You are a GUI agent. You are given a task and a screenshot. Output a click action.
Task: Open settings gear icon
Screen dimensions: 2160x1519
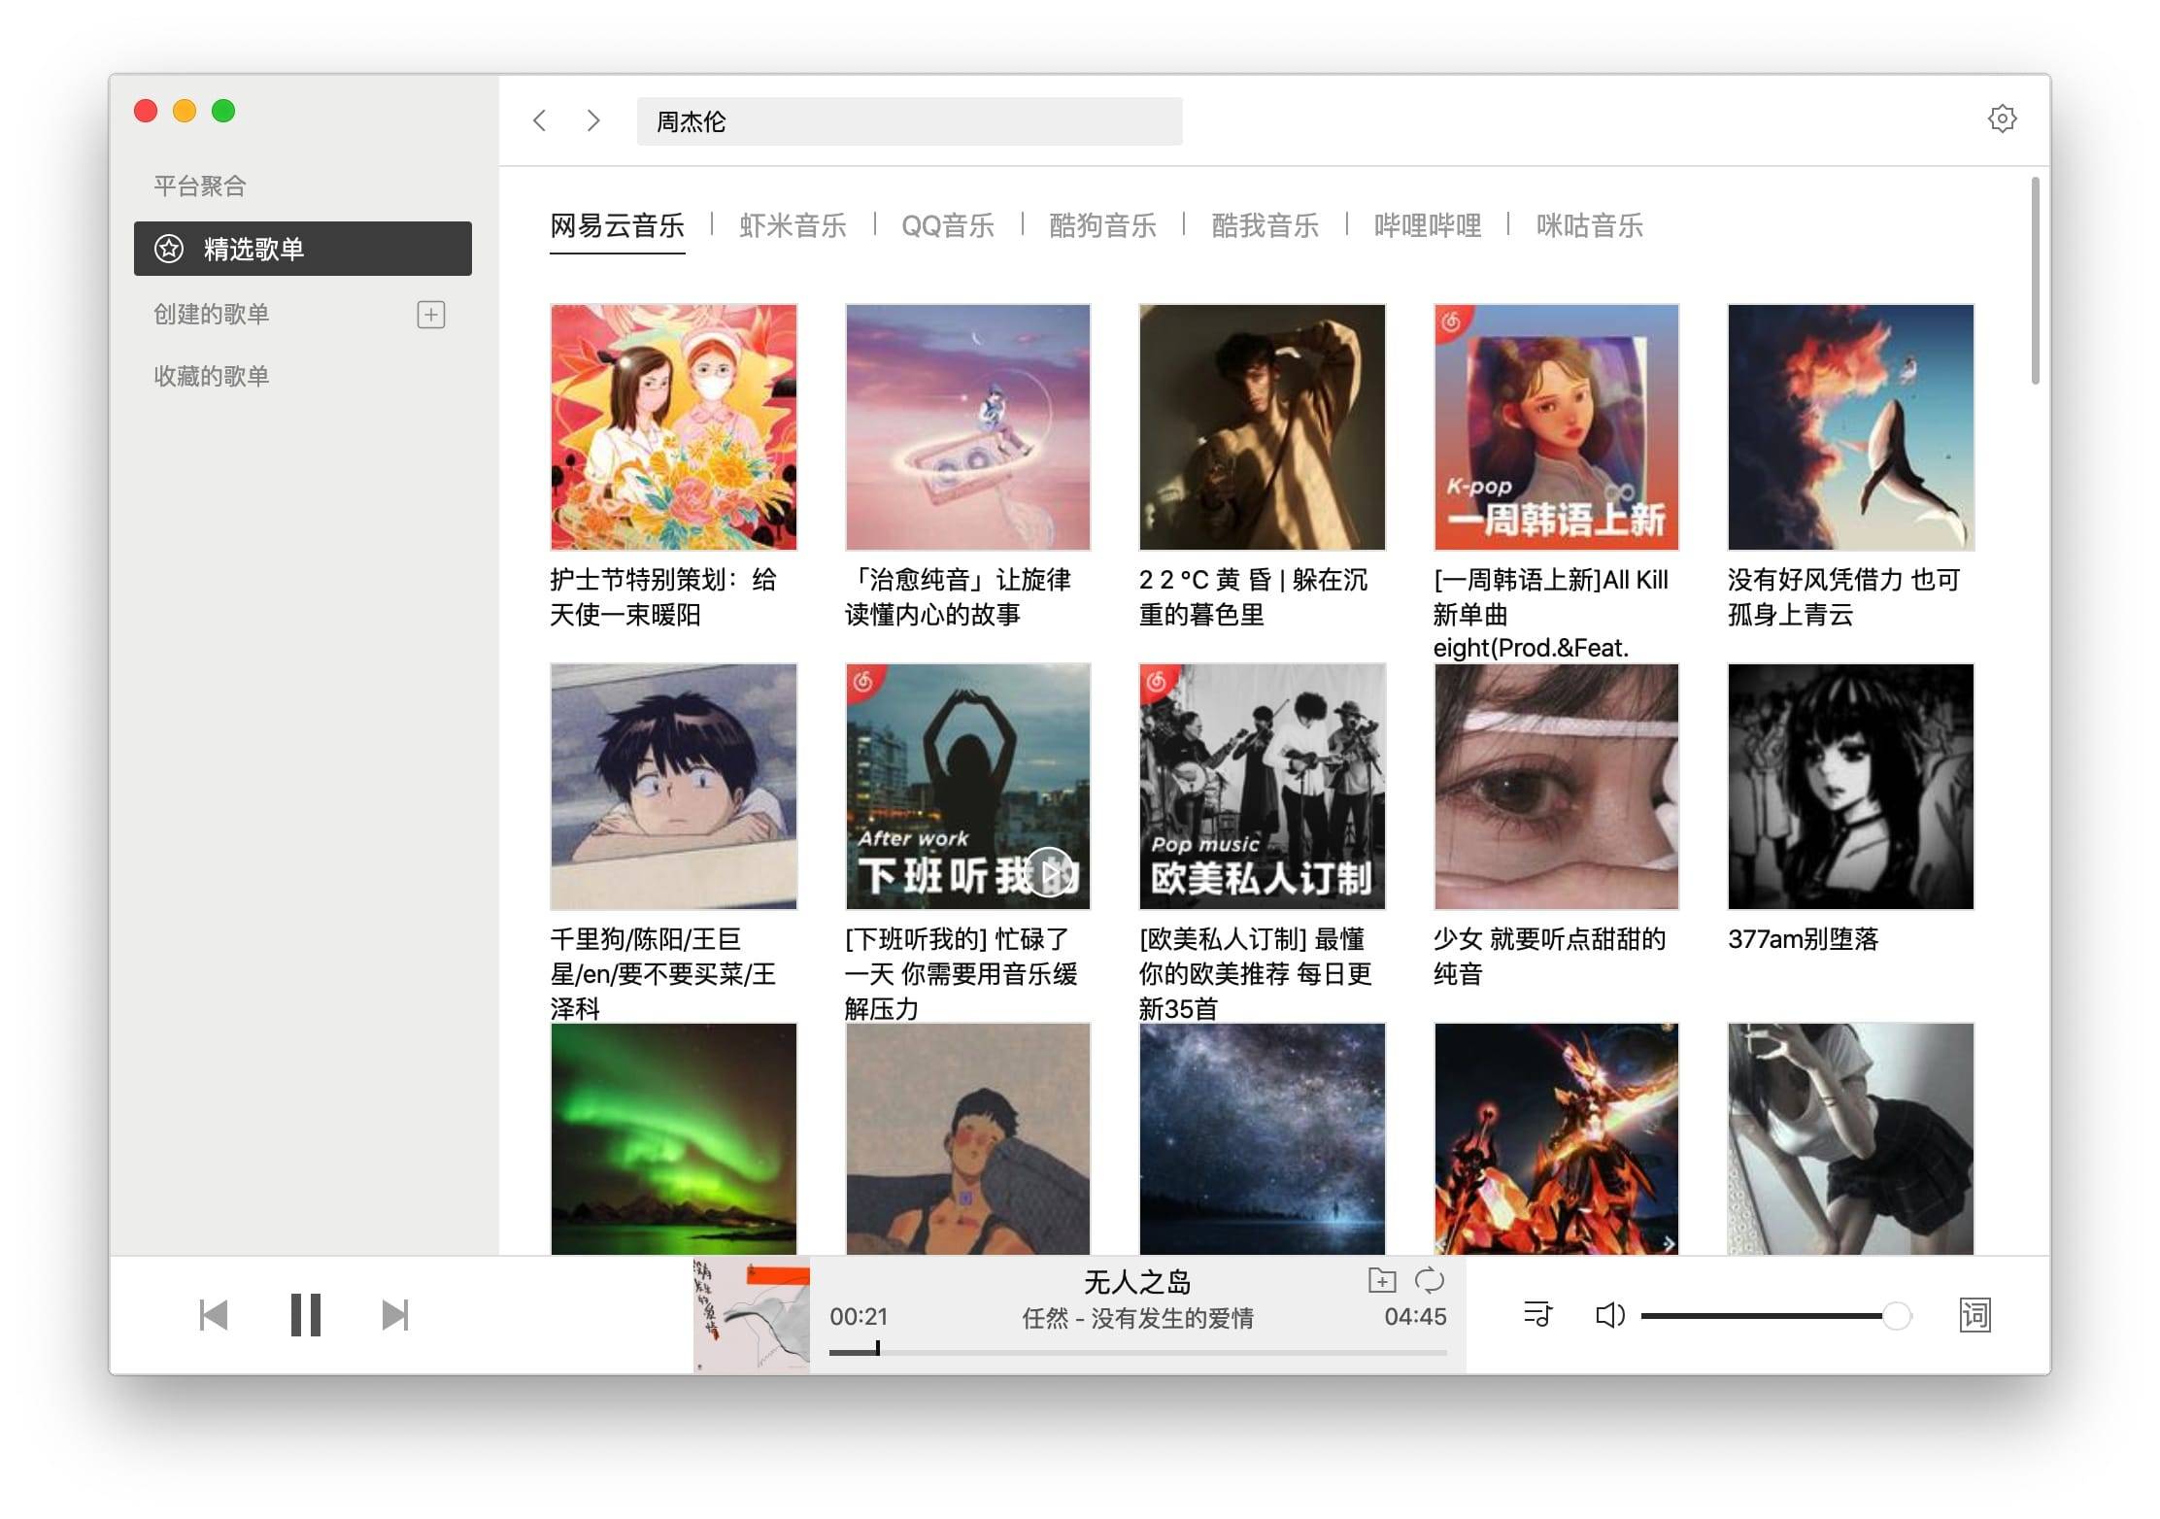[x=2001, y=119]
